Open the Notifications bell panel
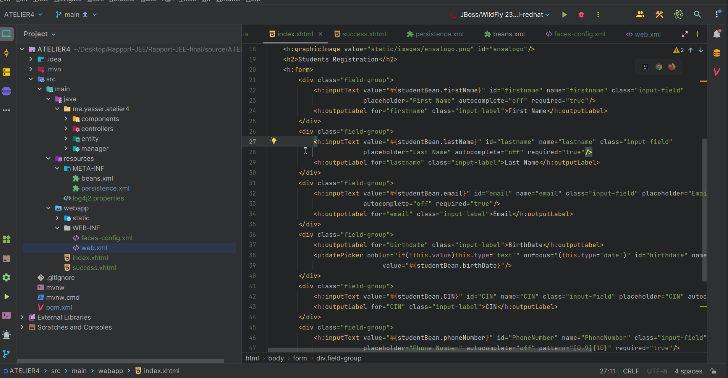728x378 pixels. point(717,34)
